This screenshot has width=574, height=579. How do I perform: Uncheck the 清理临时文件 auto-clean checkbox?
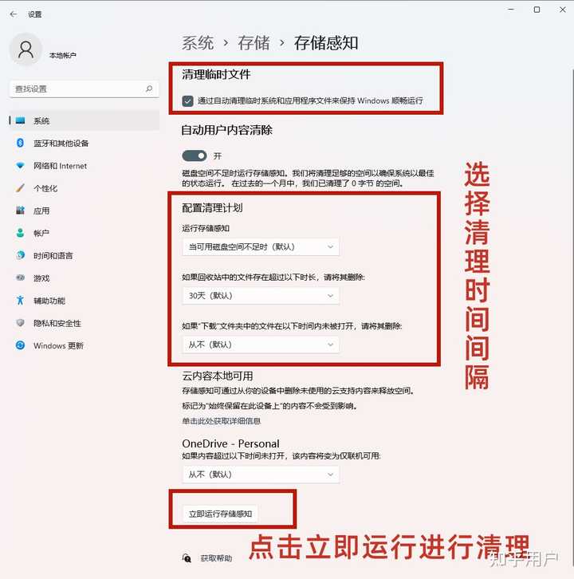(187, 100)
